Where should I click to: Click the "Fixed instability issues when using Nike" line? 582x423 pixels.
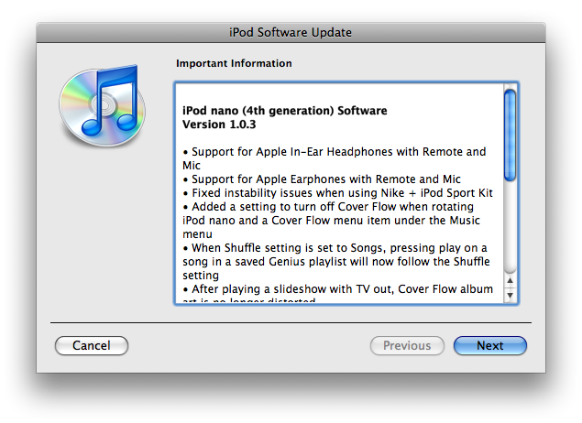coord(338,193)
